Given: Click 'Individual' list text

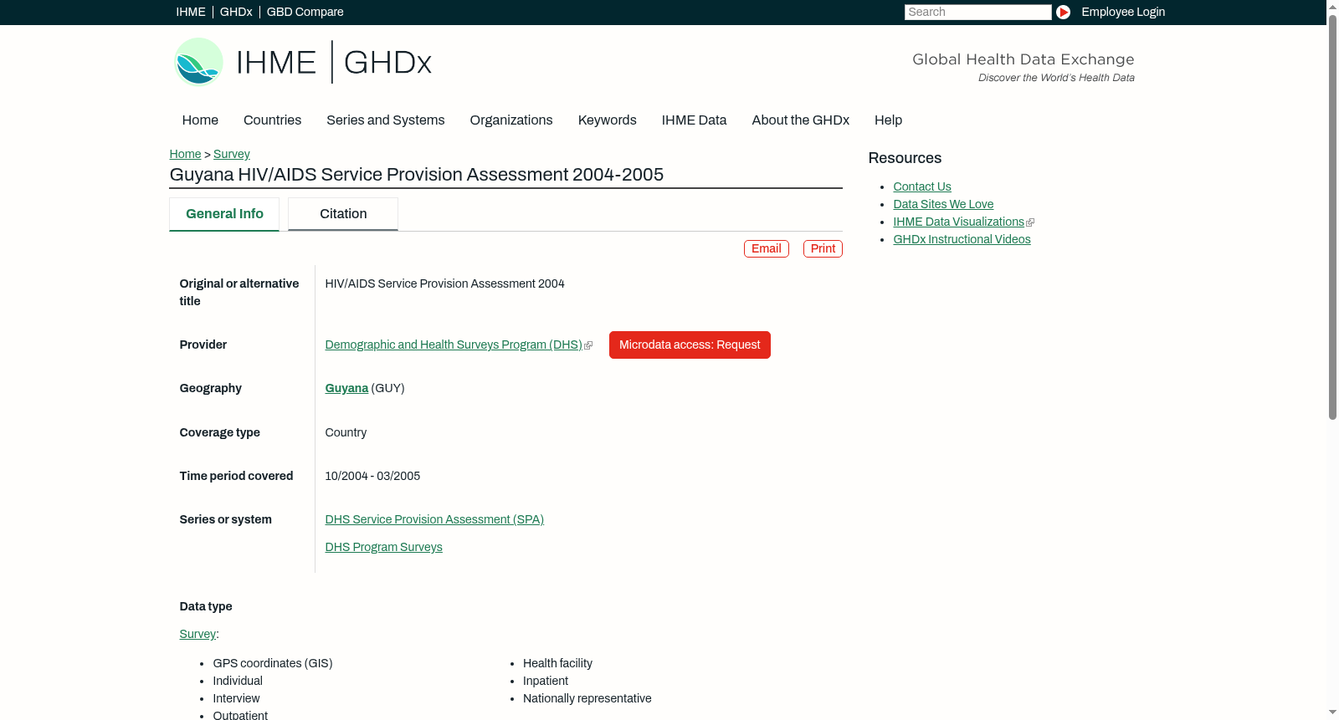Looking at the screenshot, I should [238, 681].
